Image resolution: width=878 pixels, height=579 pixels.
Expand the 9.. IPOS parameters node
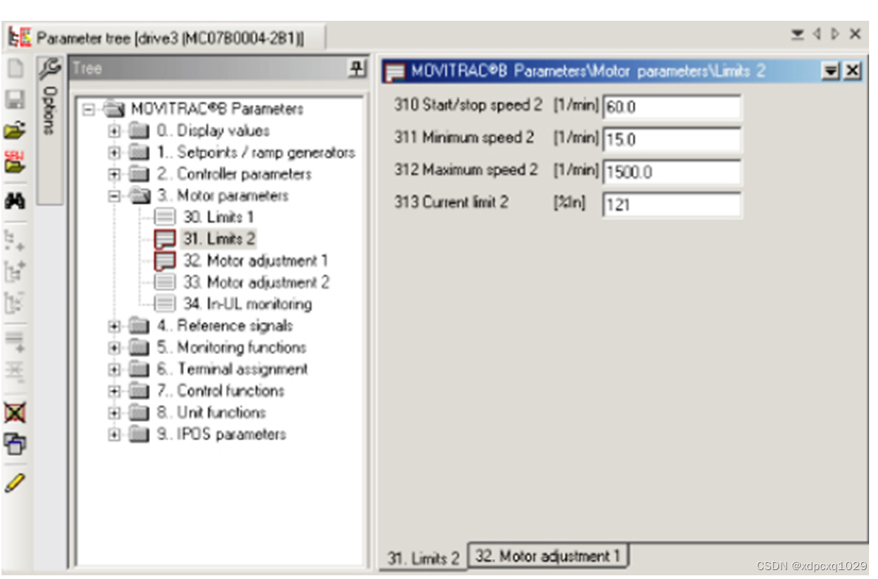click(x=114, y=434)
